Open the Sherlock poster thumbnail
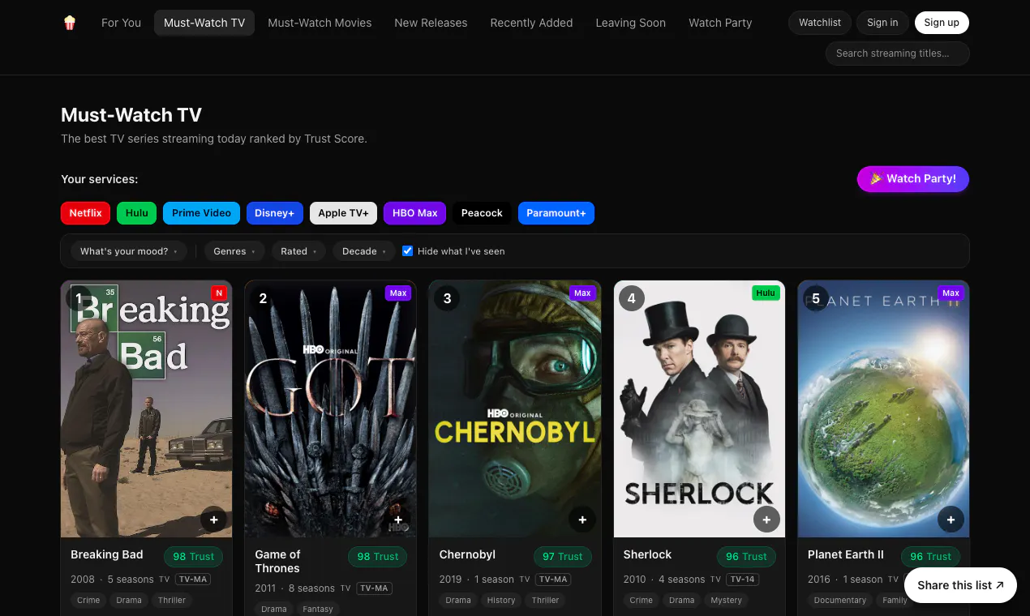The width and height of the screenshot is (1030, 616). [x=699, y=409]
